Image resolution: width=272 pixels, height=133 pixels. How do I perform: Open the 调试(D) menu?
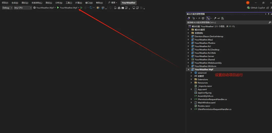25,3
